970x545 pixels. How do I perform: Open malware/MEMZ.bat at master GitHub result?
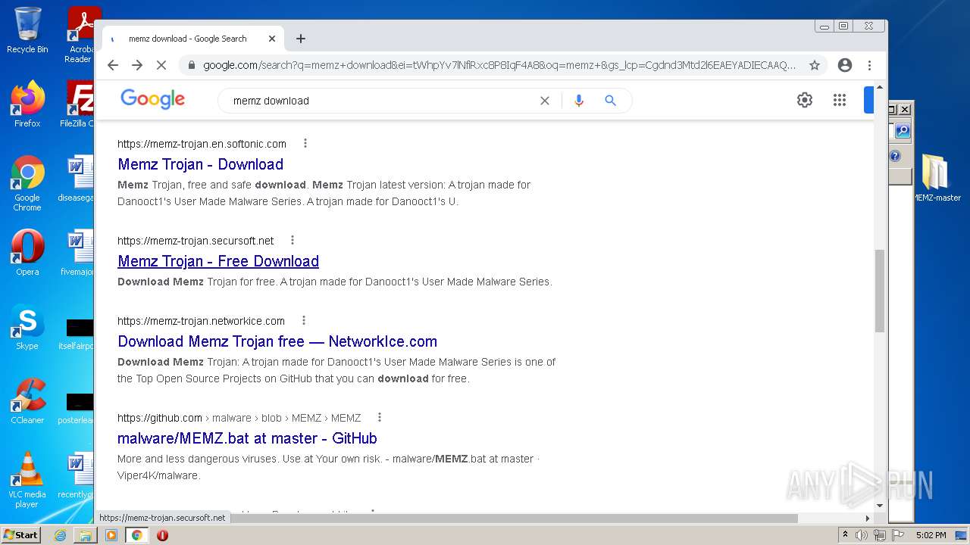coord(247,438)
